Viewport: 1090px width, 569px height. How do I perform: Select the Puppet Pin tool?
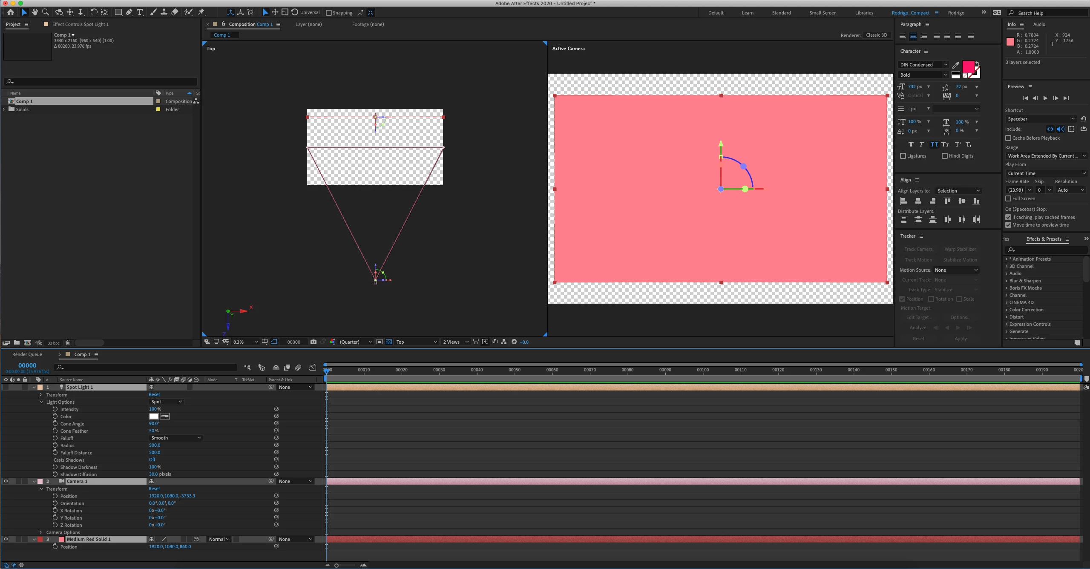click(201, 12)
